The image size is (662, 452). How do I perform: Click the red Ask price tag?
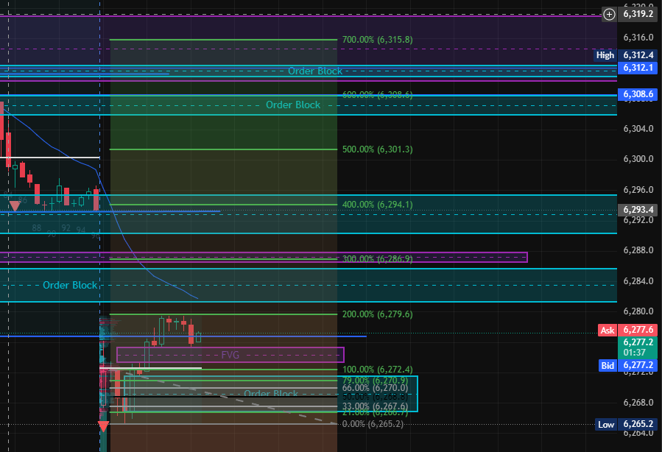(x=607, y=331)
